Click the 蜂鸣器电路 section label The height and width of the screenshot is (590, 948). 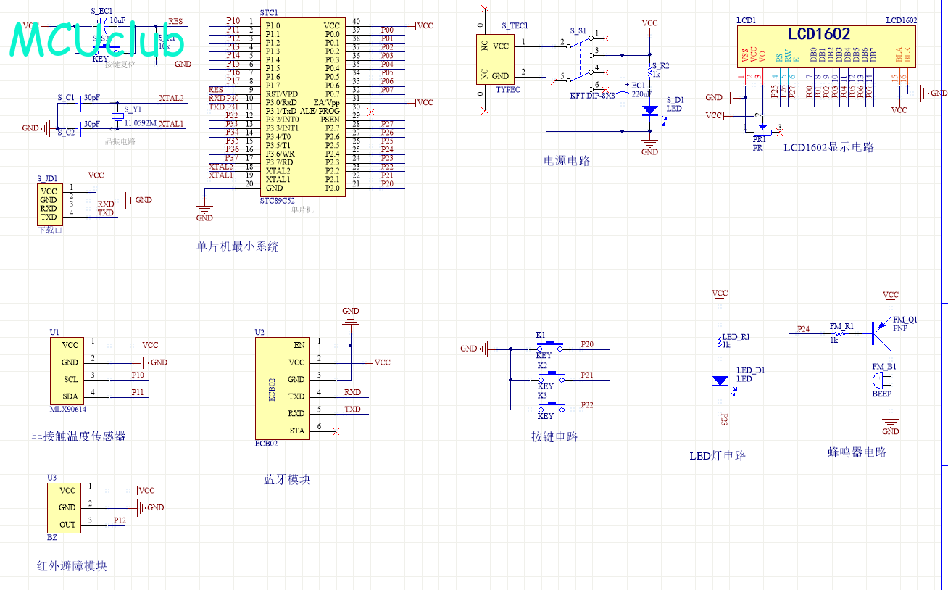pyautogui.click(x=857, y=452)
